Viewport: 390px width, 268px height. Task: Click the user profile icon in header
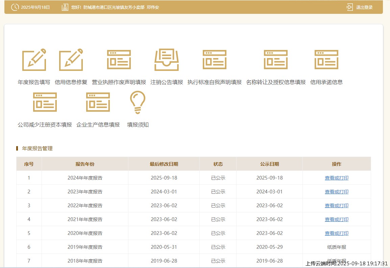pos(65,7)
